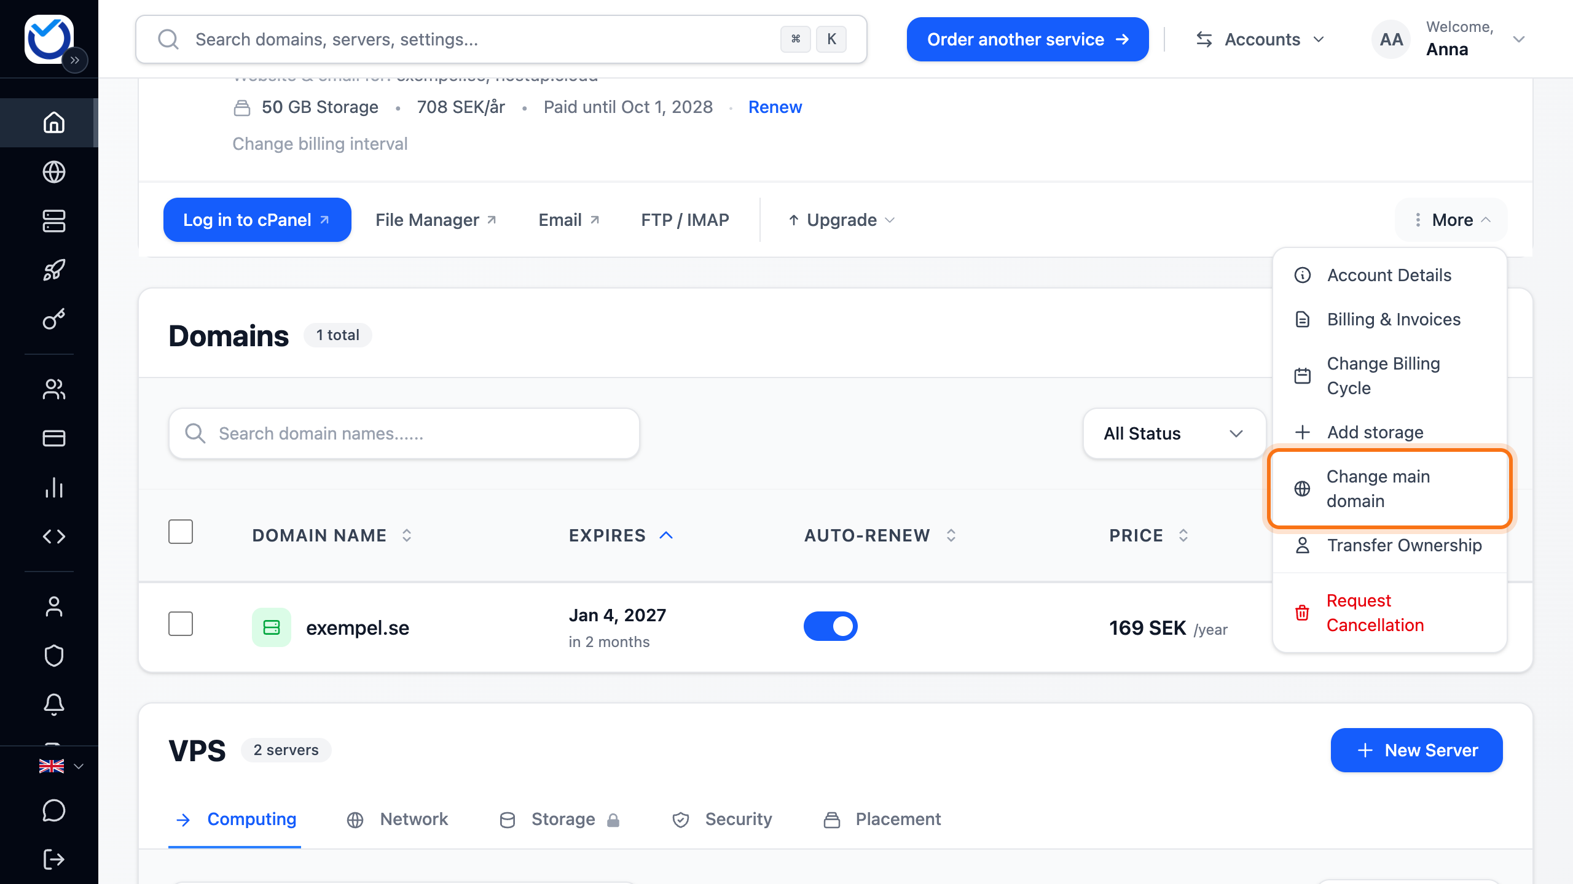Click the log out icon in sidebar
This screenshot has height=884, width=1573.
pos(54,859)
